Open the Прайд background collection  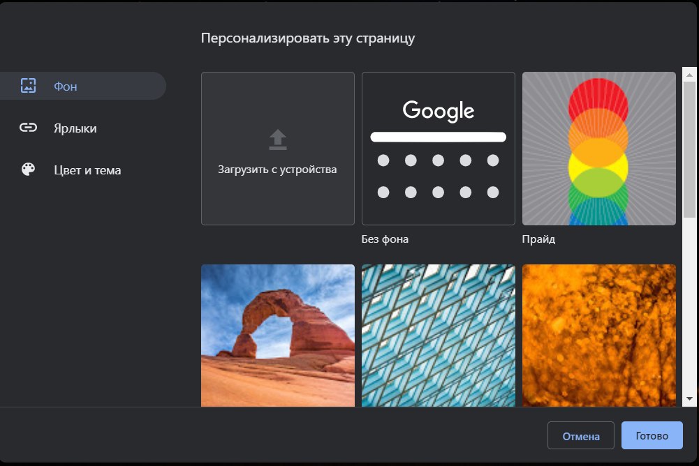click(598, 149)
